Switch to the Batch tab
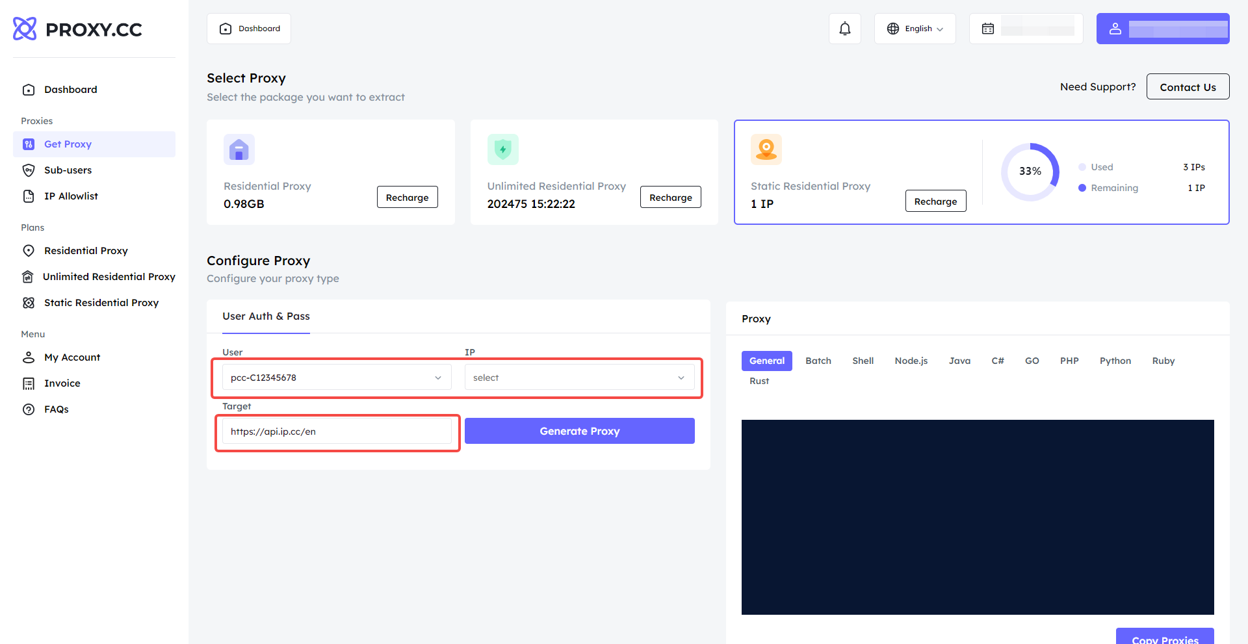The image size is (1248, 644). [818, 361]
